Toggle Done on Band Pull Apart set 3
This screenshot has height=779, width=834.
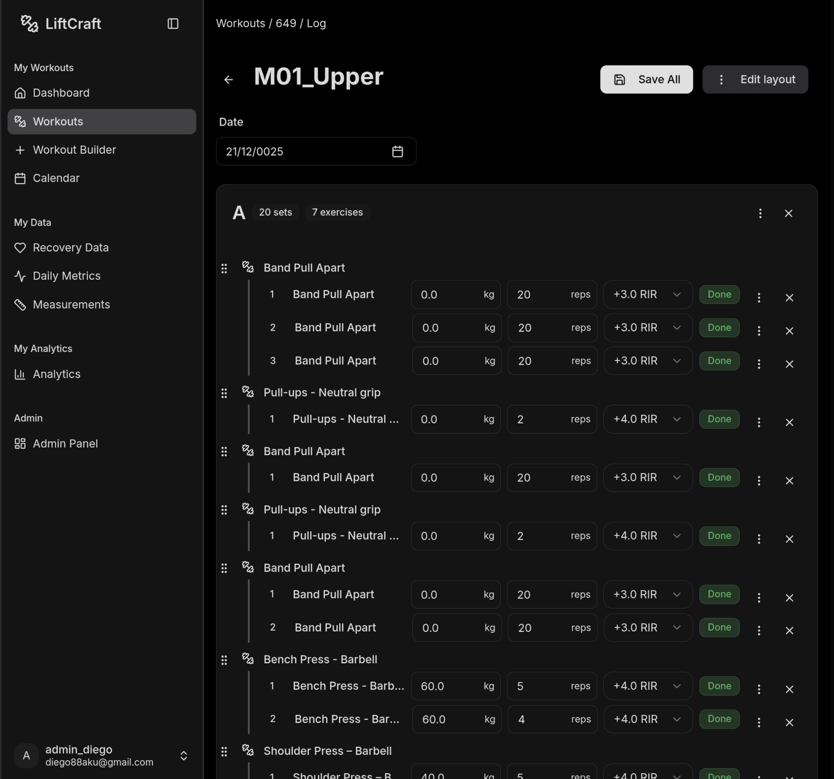point(719,361)
